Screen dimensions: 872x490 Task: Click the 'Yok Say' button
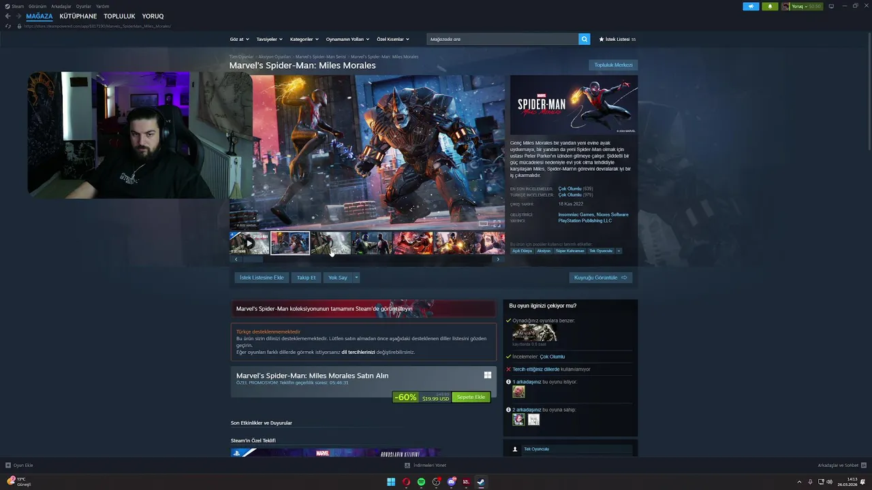pyautogui.click(x=337, y=278)
